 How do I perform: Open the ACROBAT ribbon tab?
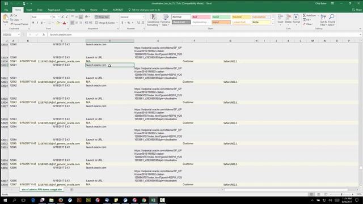click(x=118, y=10)
